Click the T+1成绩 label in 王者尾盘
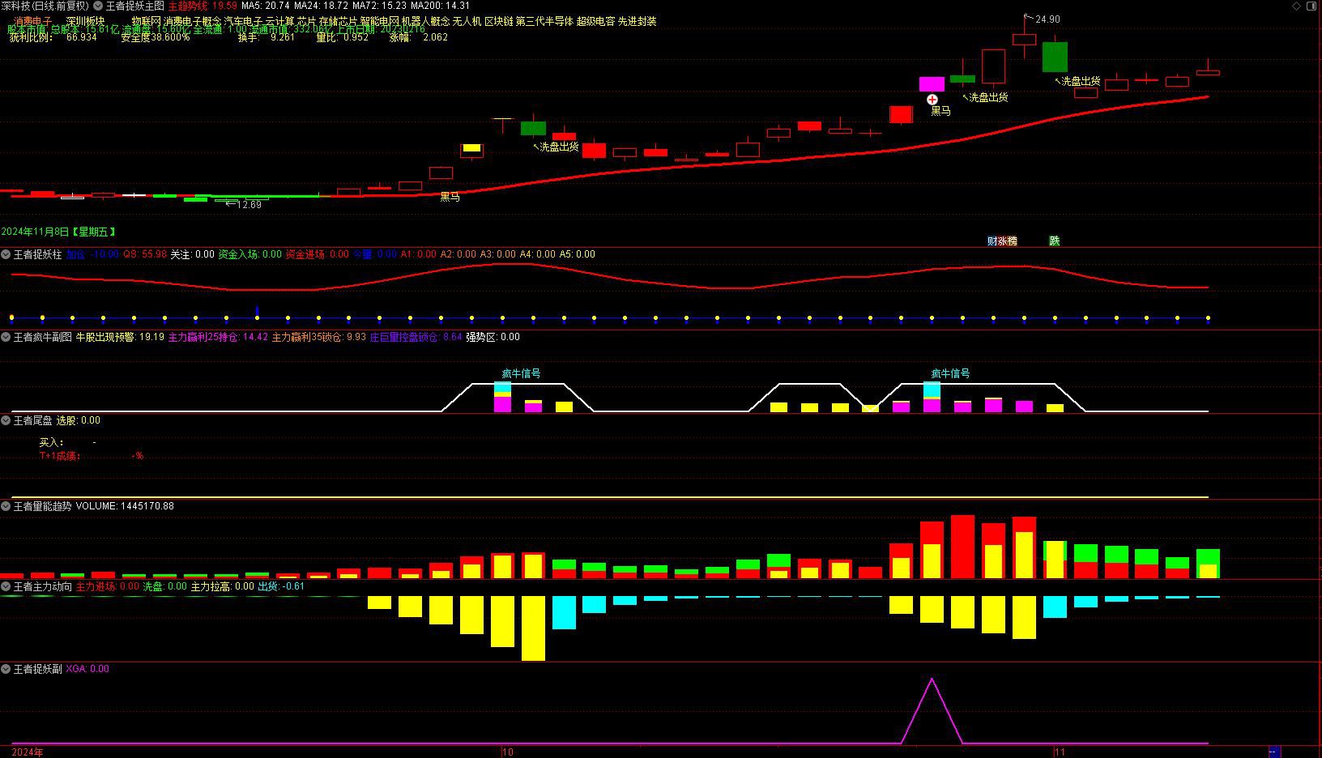1322x758 pixels. point(60,456)
